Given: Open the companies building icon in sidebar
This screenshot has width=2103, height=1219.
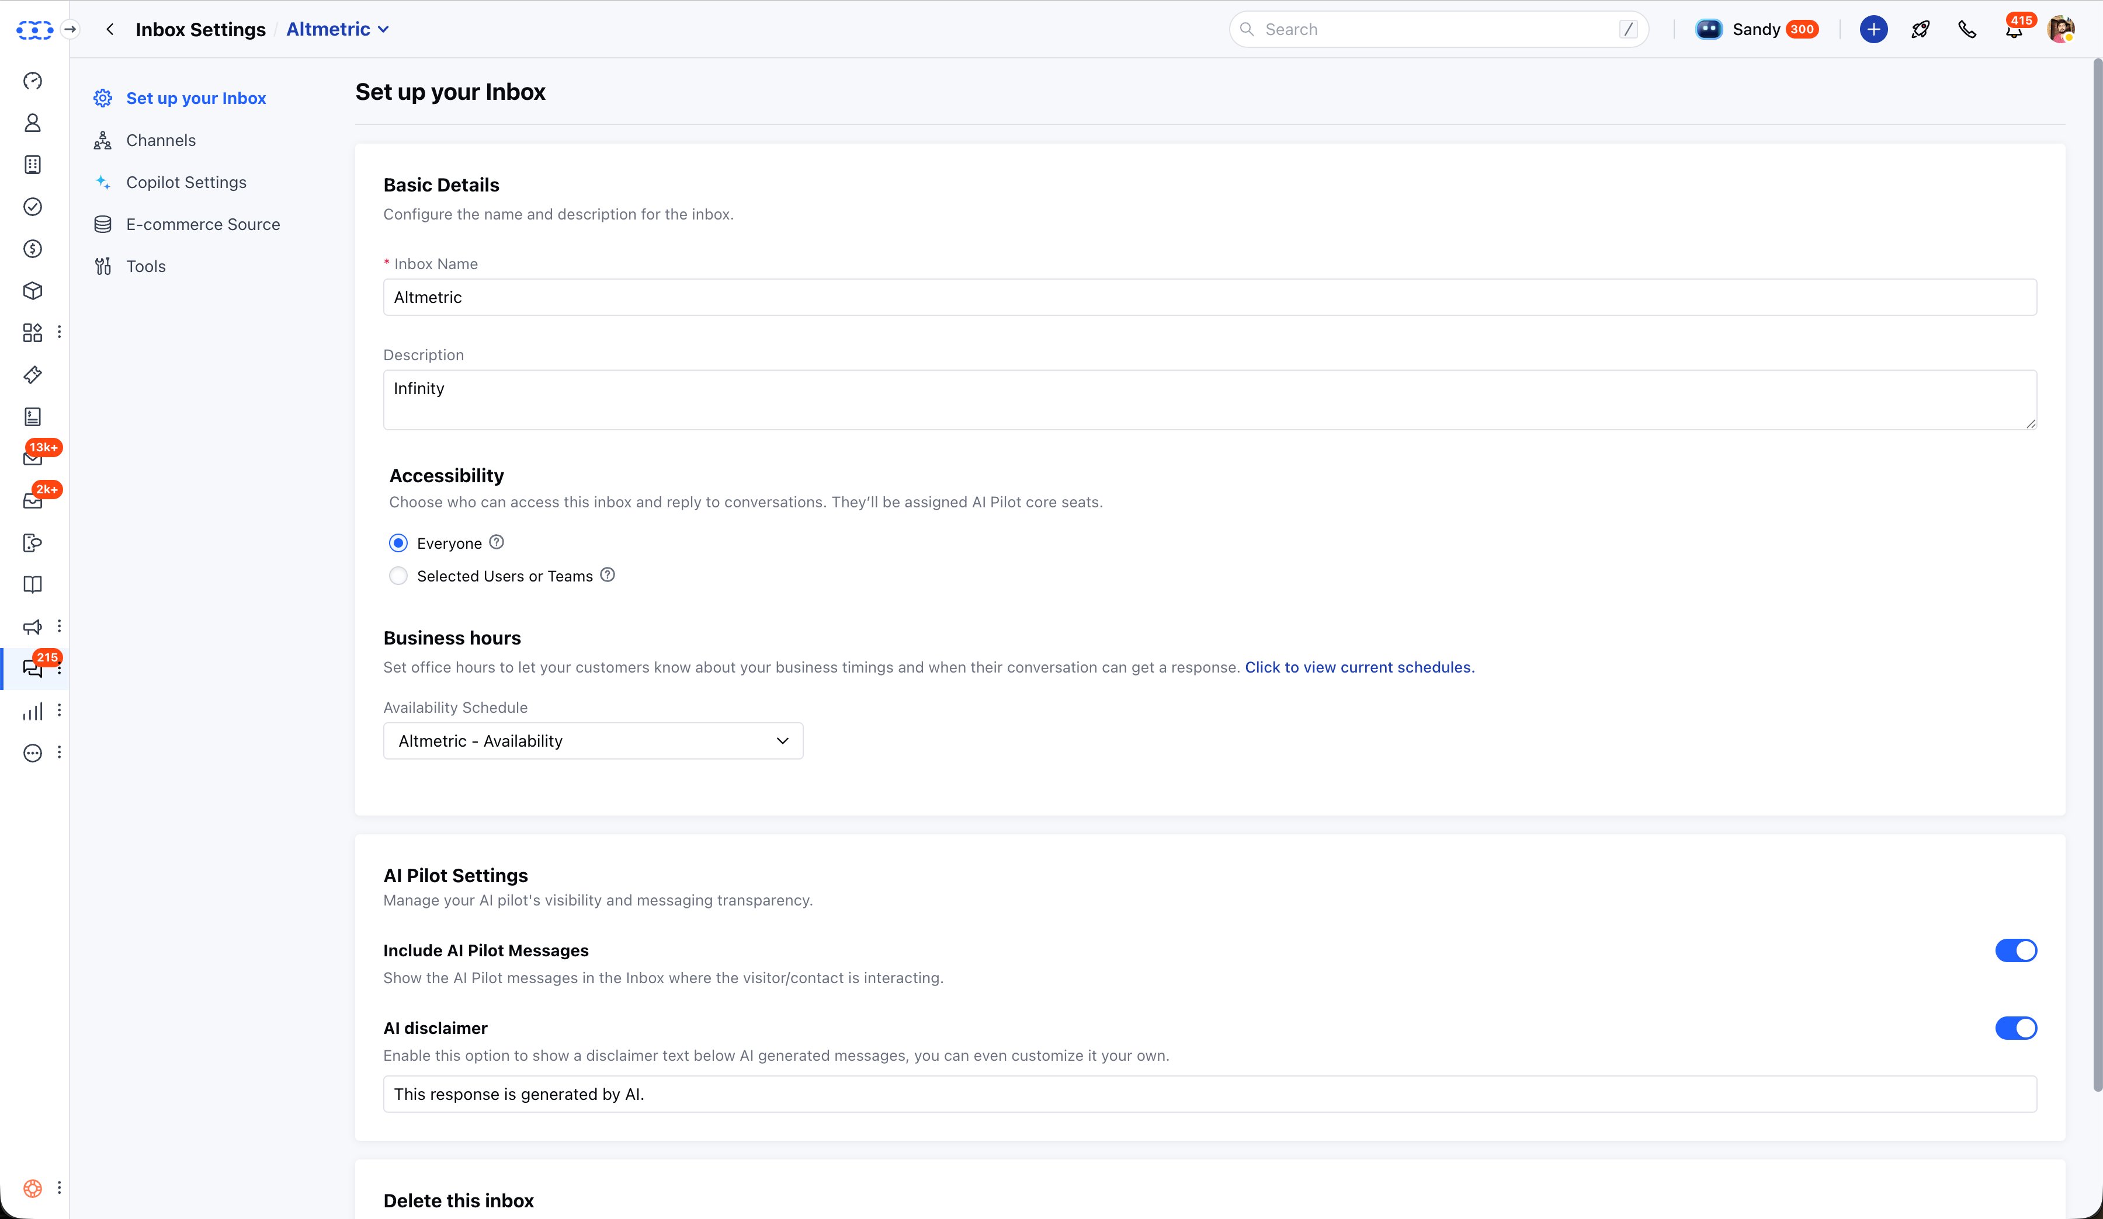Looking at the screenshot, I should [33, 165].
